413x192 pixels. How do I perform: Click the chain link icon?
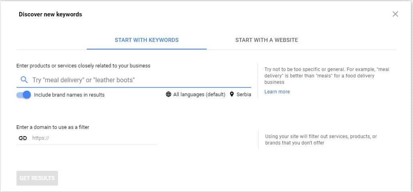23,138
